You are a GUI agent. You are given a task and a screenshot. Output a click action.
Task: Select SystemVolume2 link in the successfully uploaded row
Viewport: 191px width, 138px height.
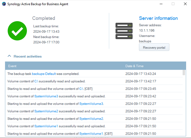click(46, 111)
